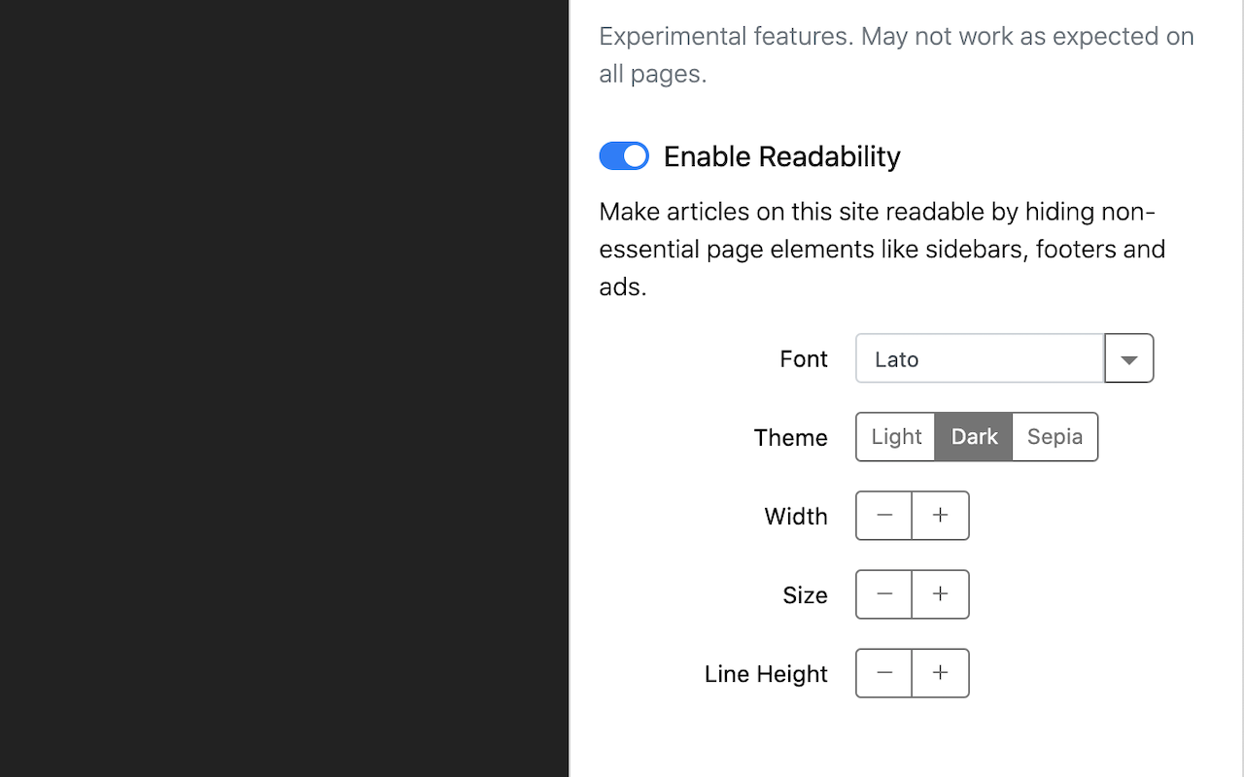Click the Line Height label
Viewport: 1244px width, 777px height.
click(x=766, y=674)
